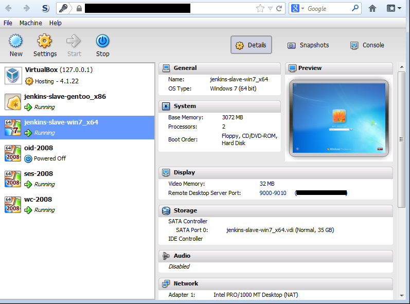Switch to the Console tab

(x=367, y=45)
